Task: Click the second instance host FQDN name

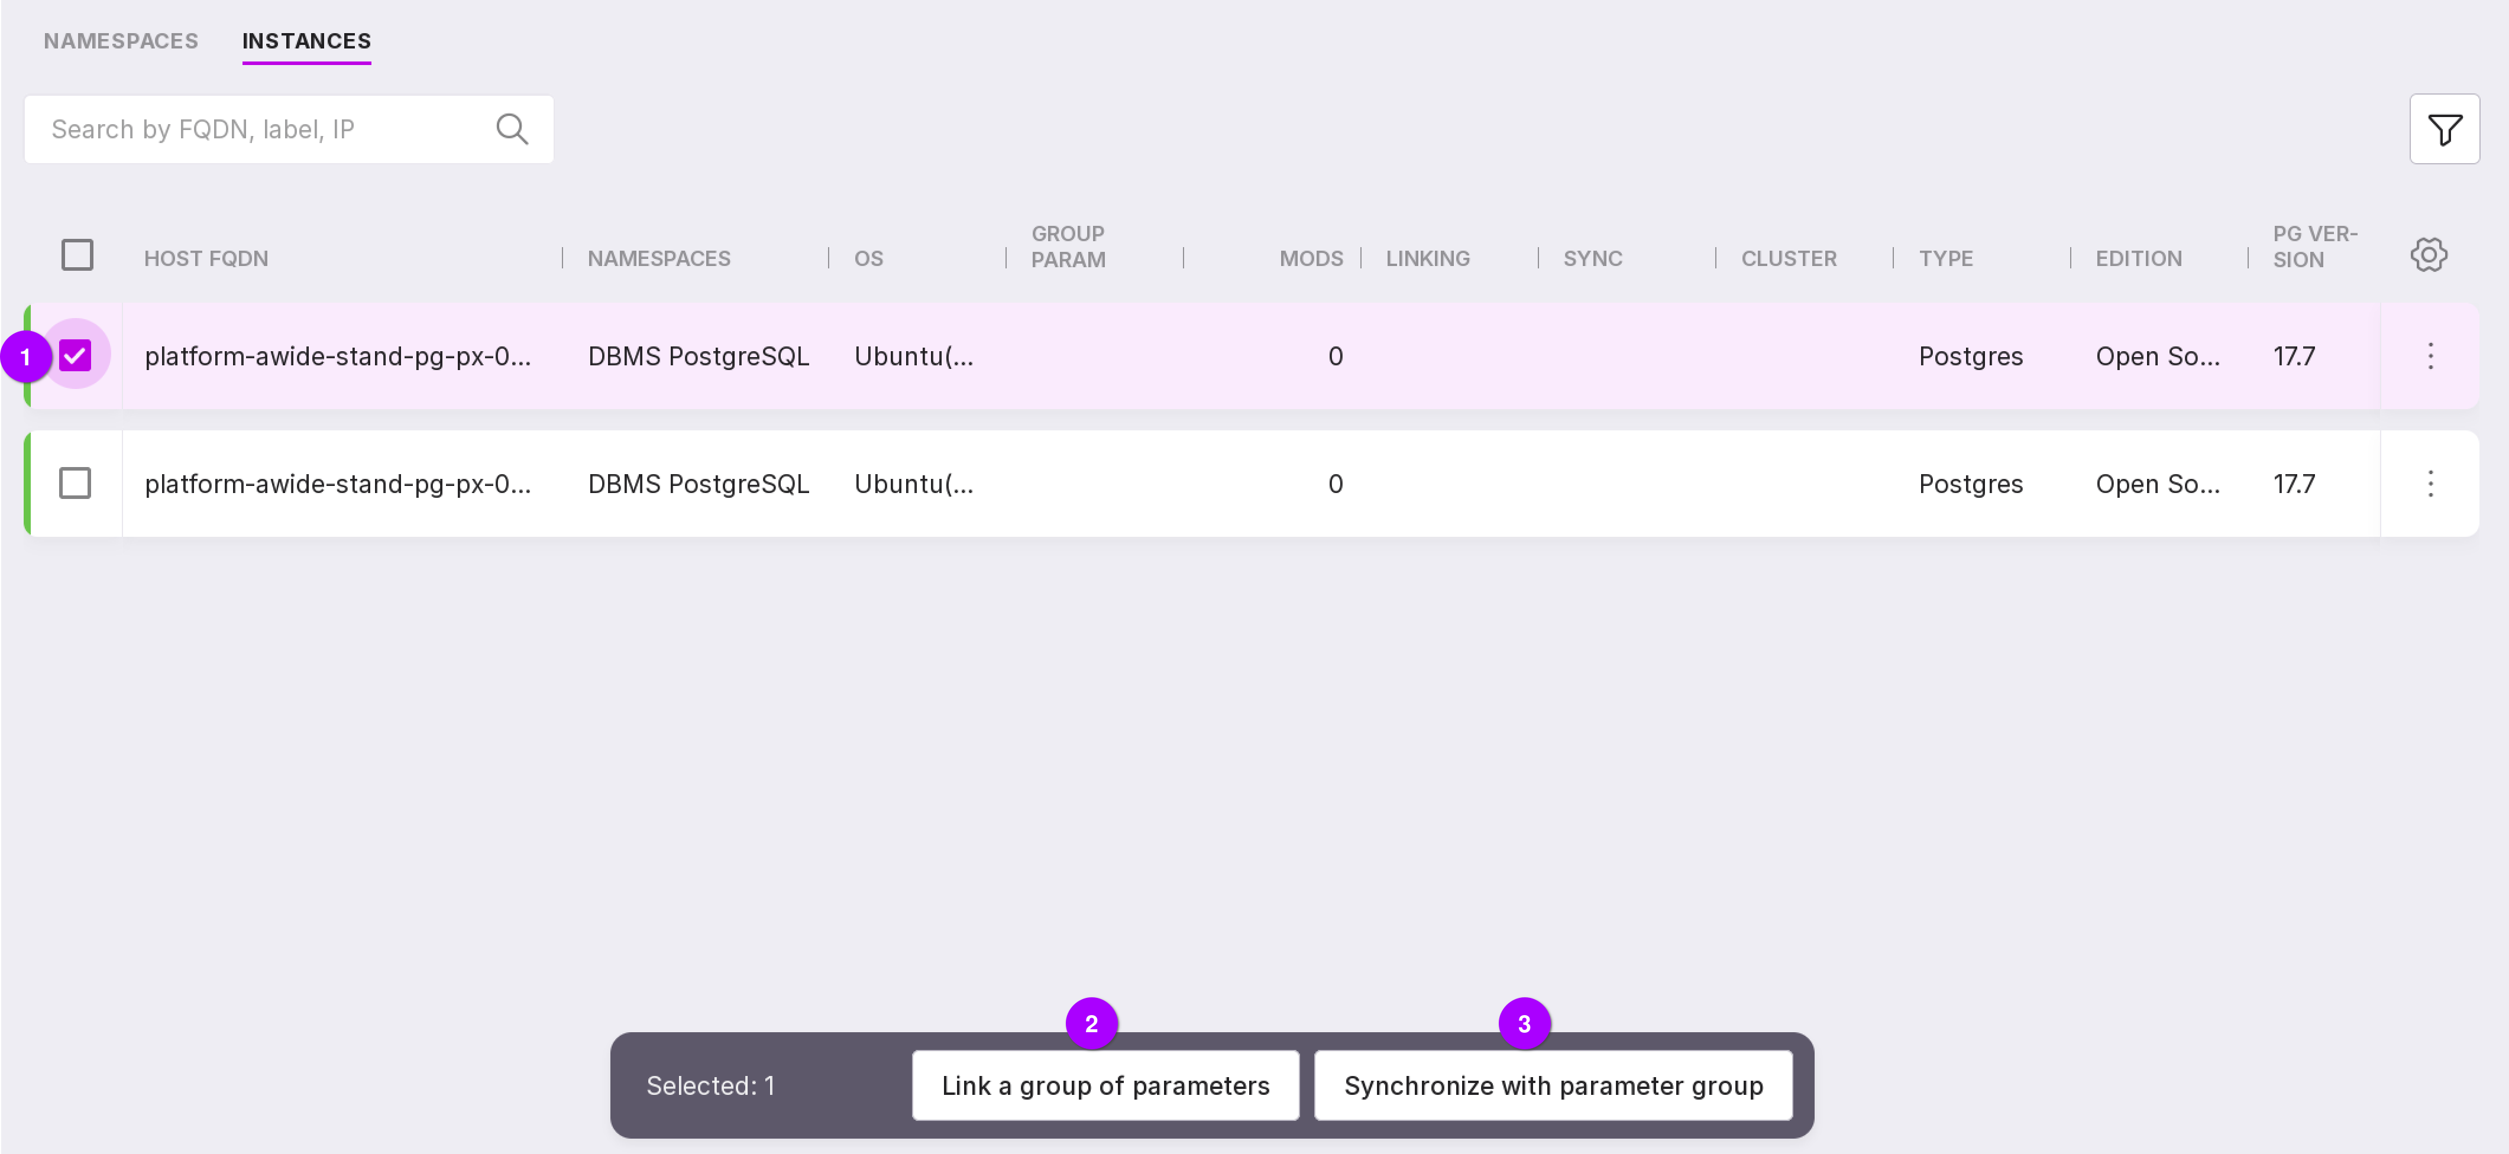Action: [x=338, y=484]
